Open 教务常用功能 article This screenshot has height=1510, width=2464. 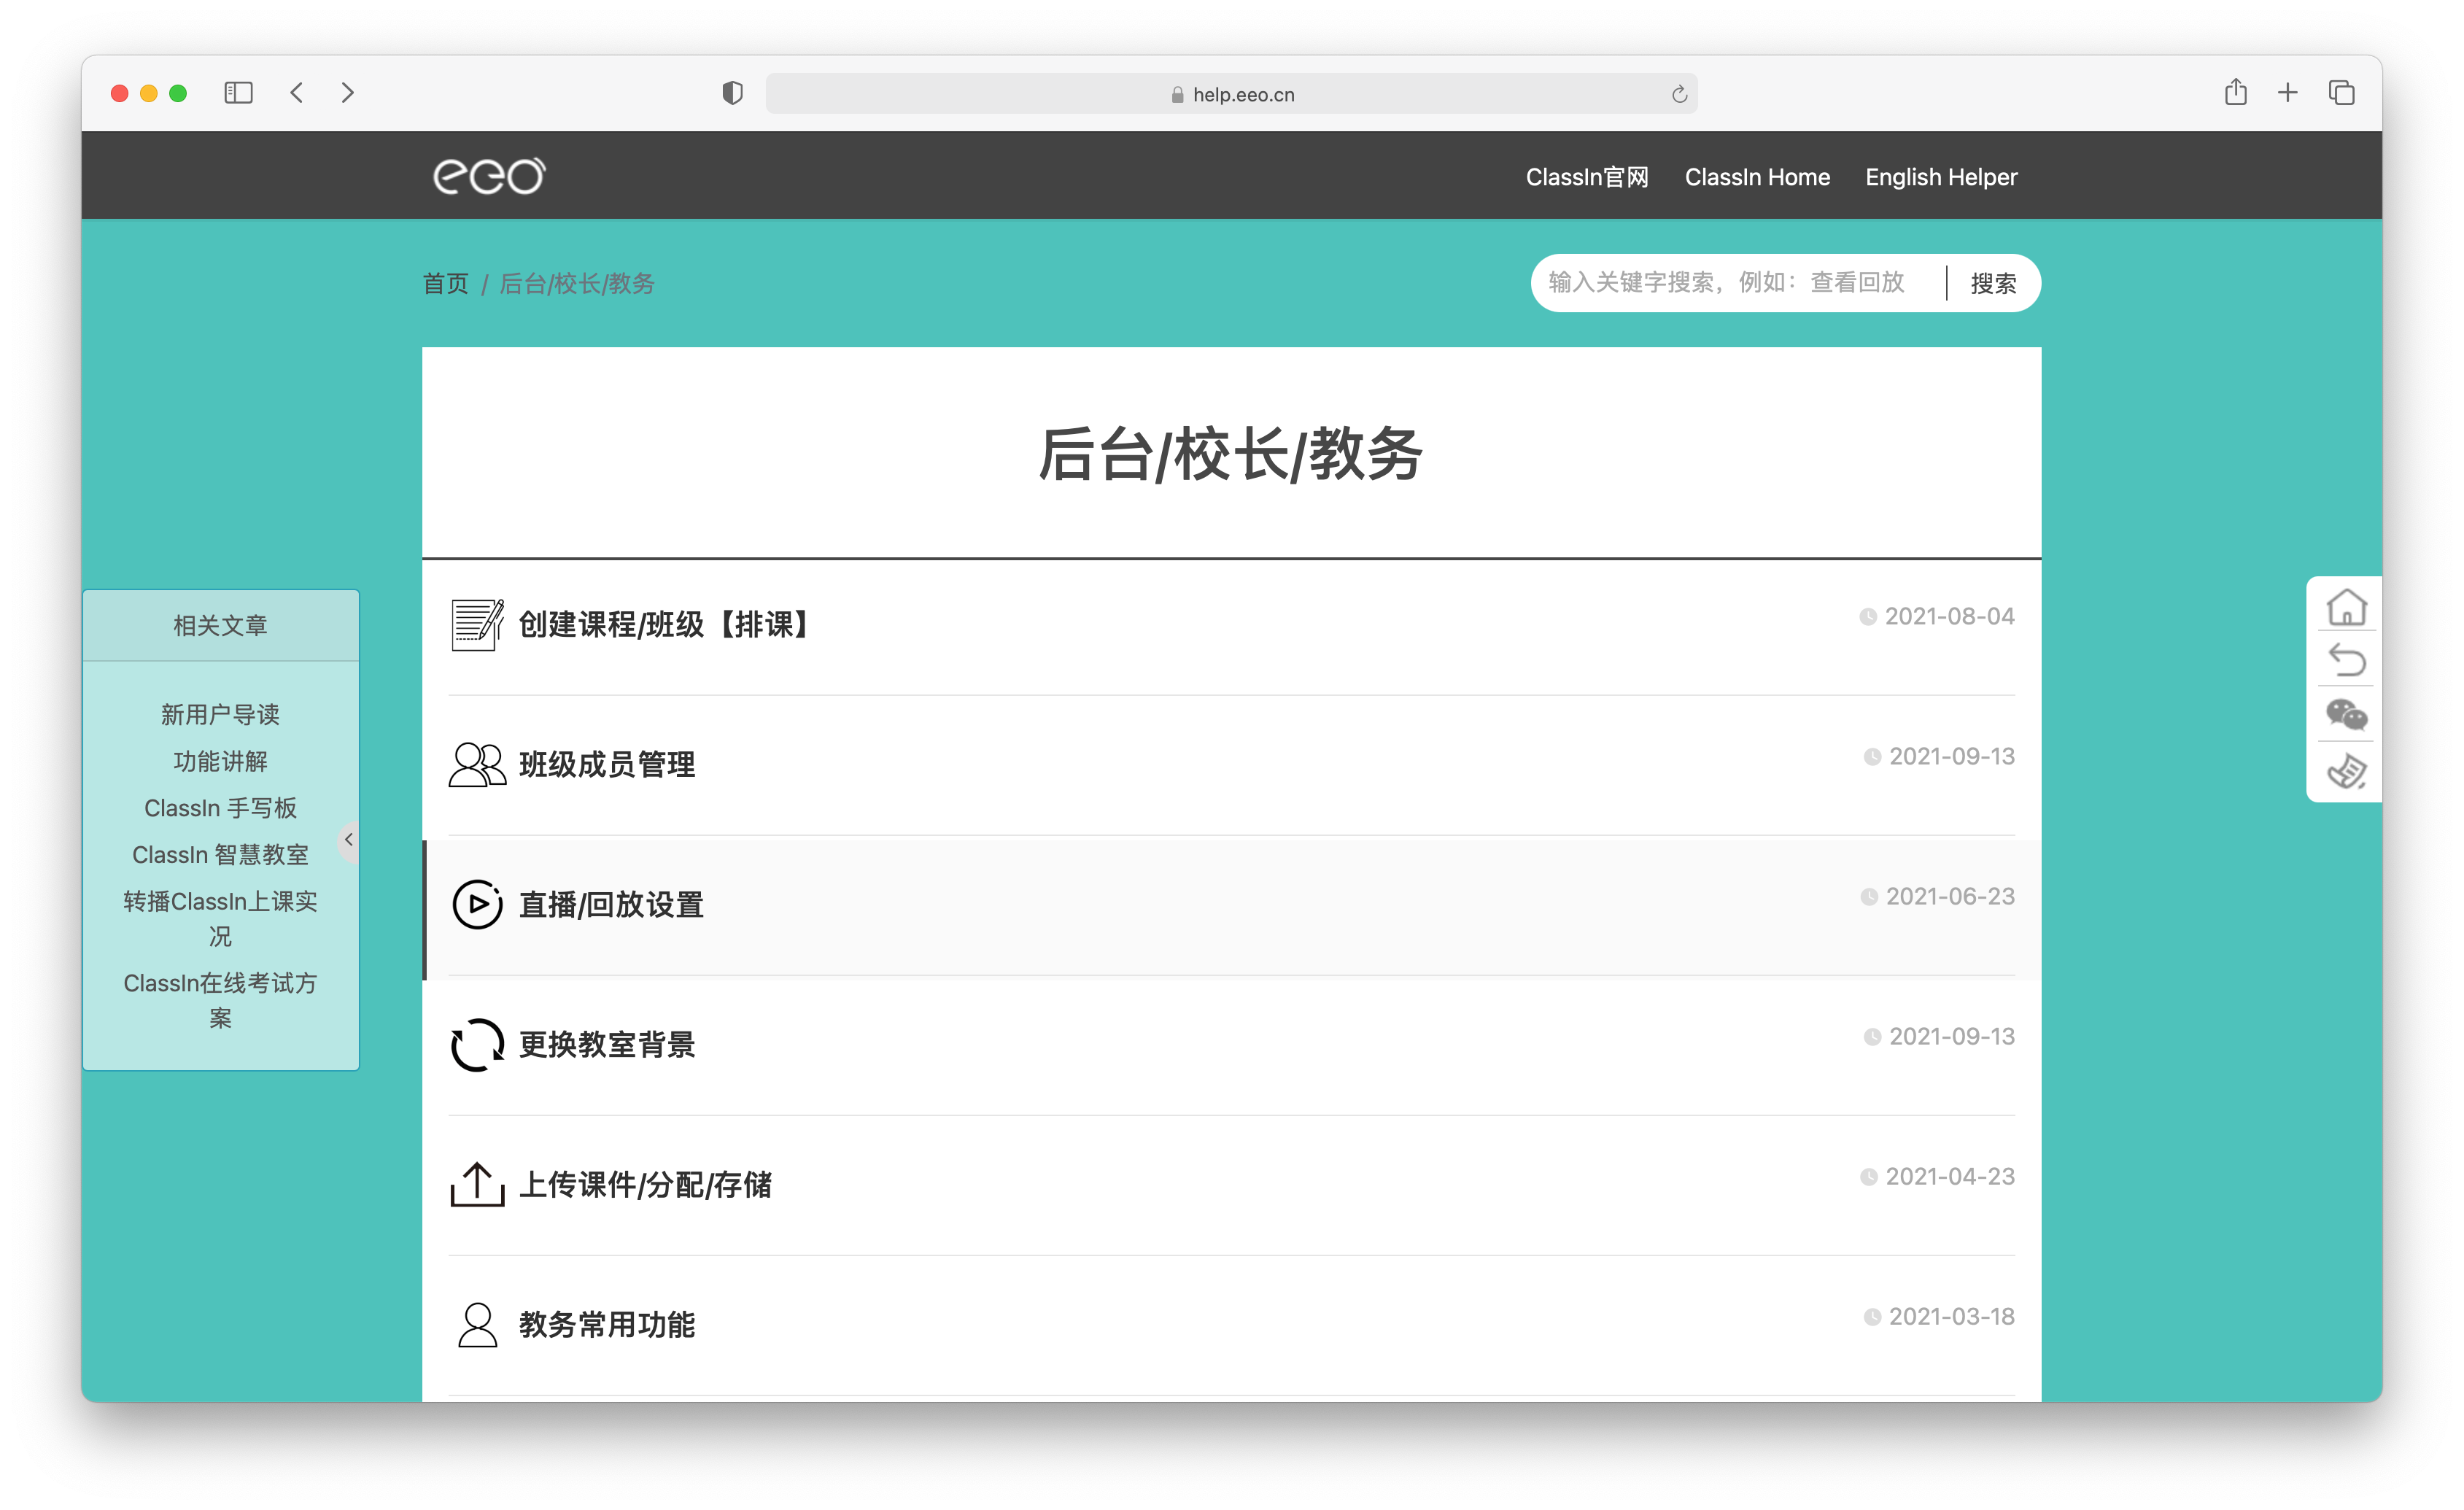click(x=607, y=1324)
